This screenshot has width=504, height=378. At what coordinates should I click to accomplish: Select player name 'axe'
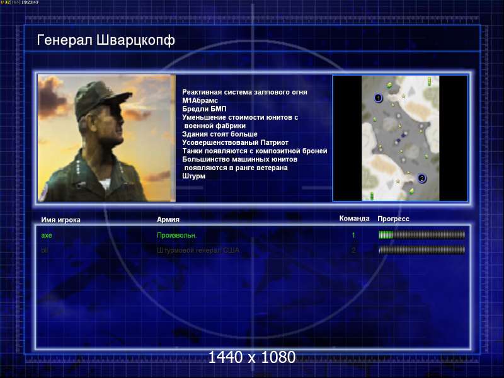pos(47,235)
